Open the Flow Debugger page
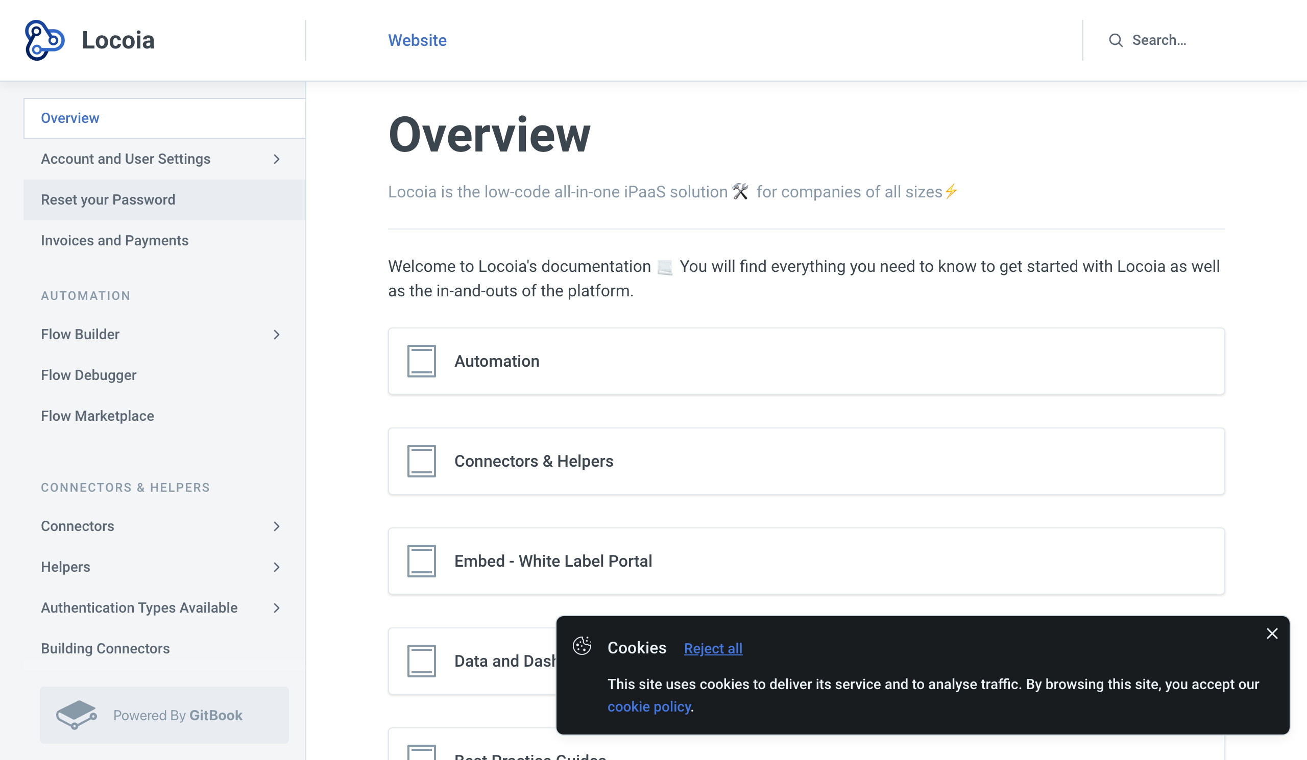The height and width of the screenshot is (760, 1307). (x=164, y=375)
